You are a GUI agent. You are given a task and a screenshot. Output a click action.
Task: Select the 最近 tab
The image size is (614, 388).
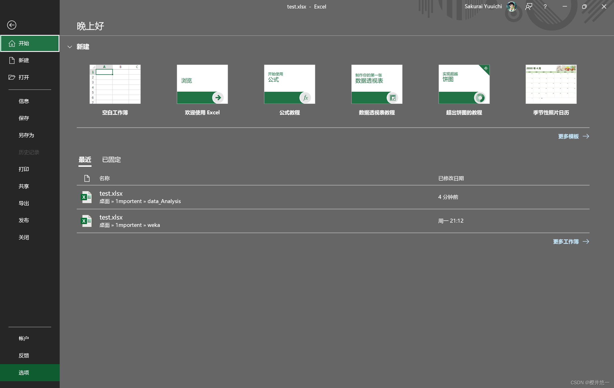85,160
